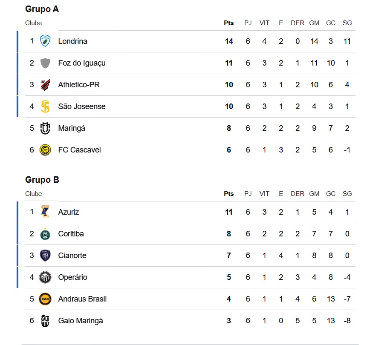This screenshot has width=370, height=345.
Task: Click Grupo B's SG column header
Action: click(x=347, y=194)
